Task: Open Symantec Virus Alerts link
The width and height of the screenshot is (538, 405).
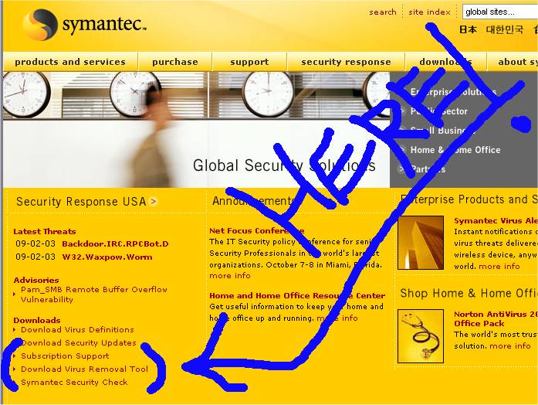Action: tap(496, 221)
